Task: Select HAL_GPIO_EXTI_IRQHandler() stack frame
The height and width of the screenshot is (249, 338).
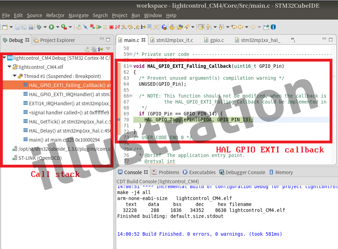Action: coord(67,94)
